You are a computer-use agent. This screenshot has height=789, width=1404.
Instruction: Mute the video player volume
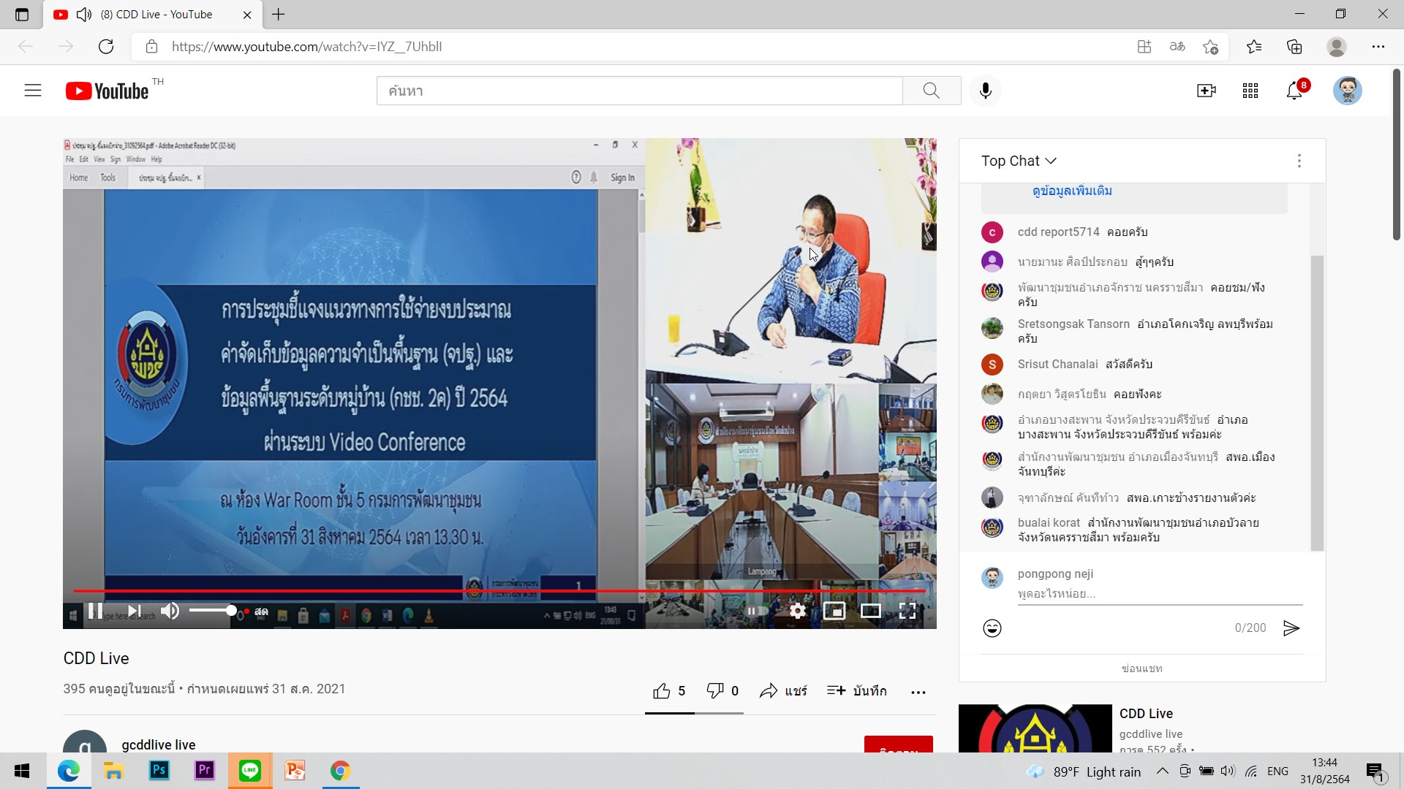click(x=170, y=611)
